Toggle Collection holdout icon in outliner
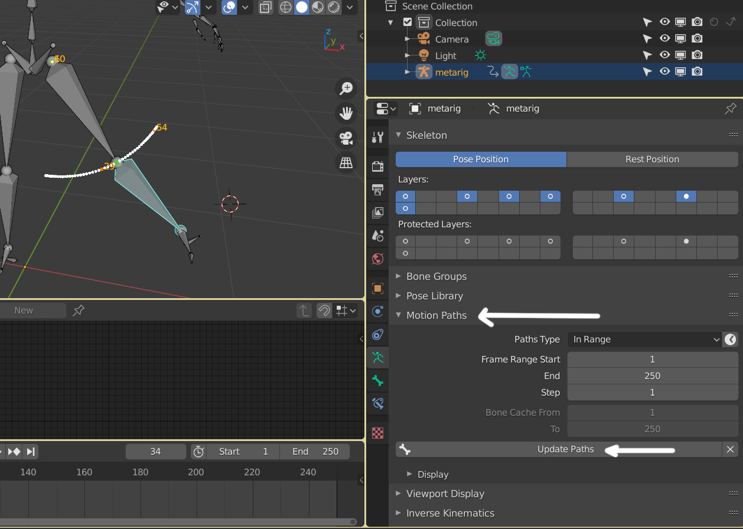 coord(713,22)
